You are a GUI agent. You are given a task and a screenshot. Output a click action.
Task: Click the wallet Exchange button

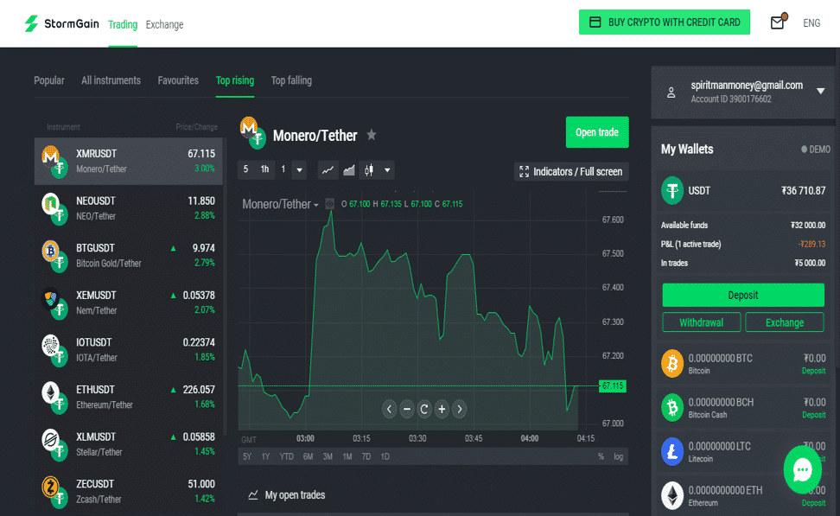[785, 322]
